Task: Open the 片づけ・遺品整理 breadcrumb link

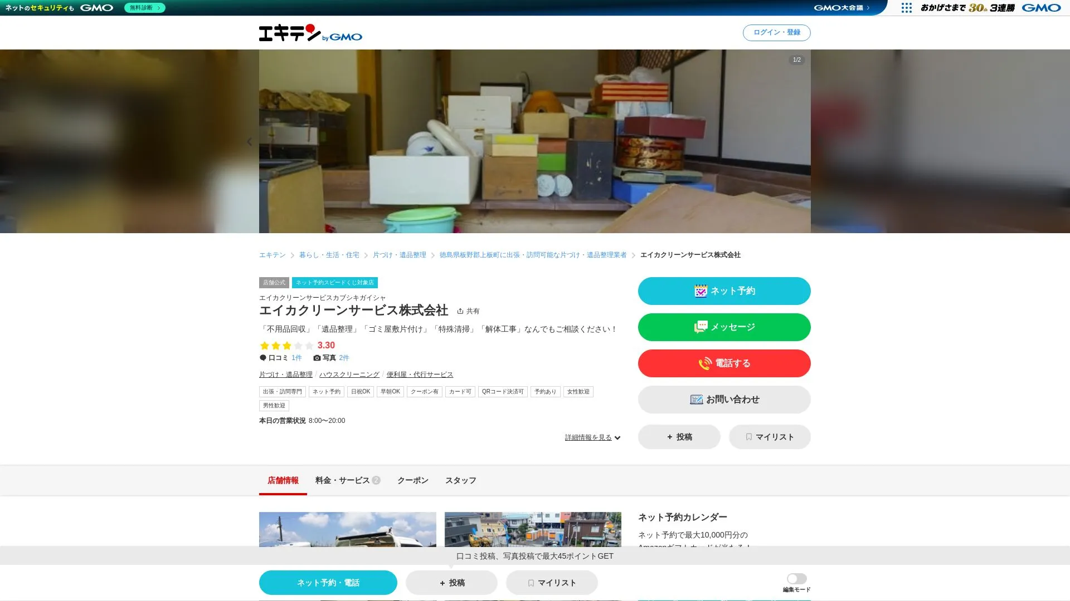Action: (400, 255)
